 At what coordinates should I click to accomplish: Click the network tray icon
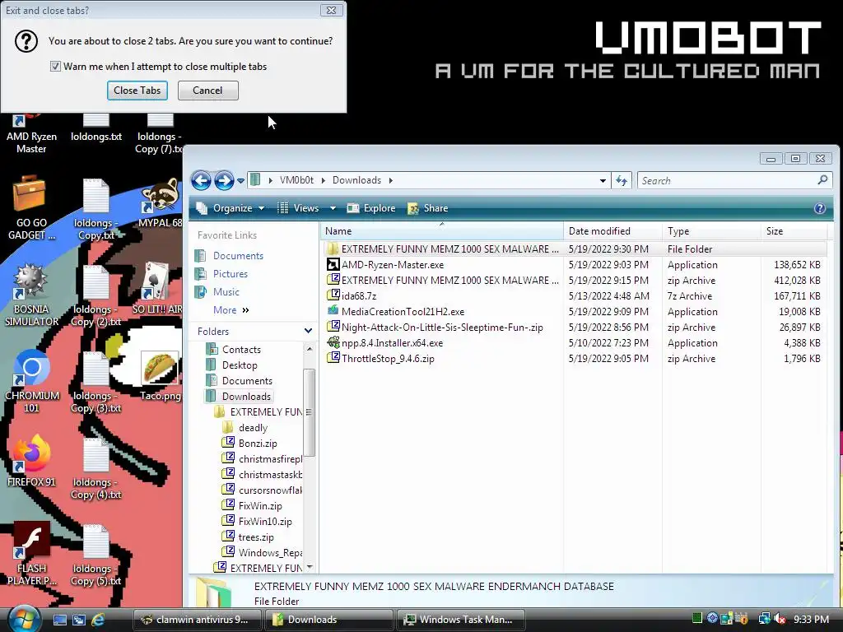click(764, 620)
